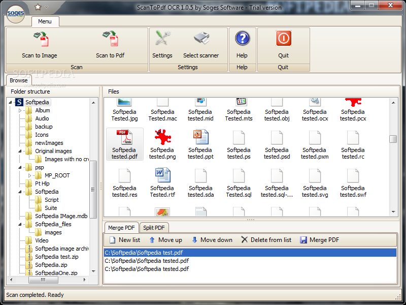406x305 pixels.
Task: Click Delete from list button
Action: point(266,240)
